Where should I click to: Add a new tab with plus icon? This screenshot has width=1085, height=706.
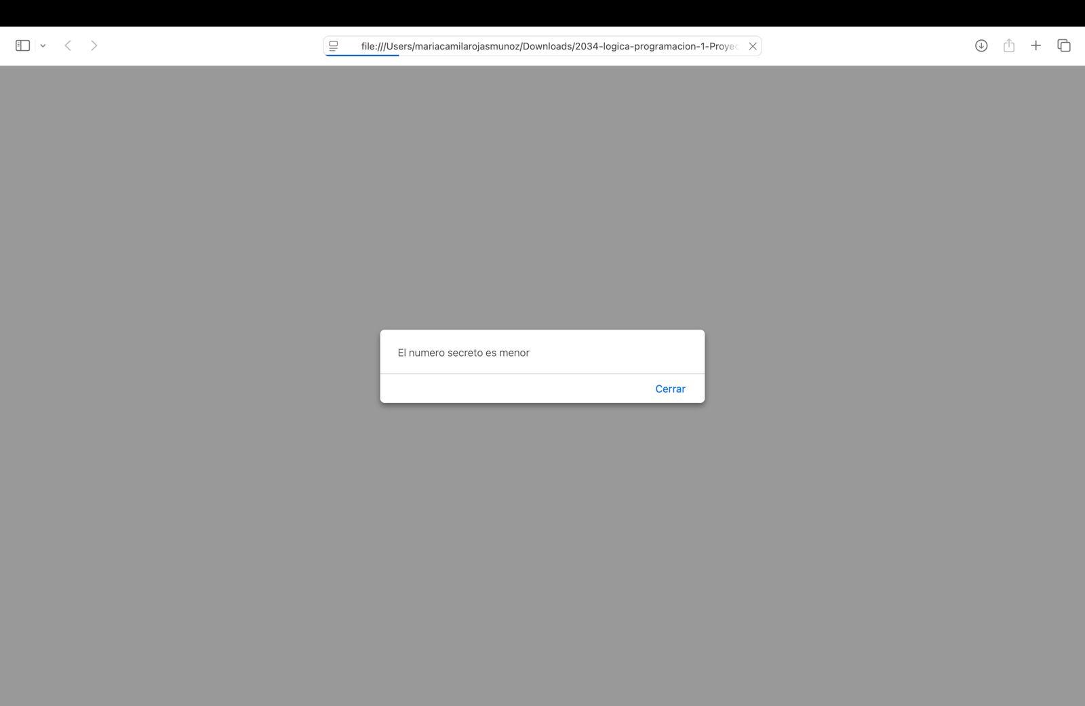click(x=1036, y=45)
